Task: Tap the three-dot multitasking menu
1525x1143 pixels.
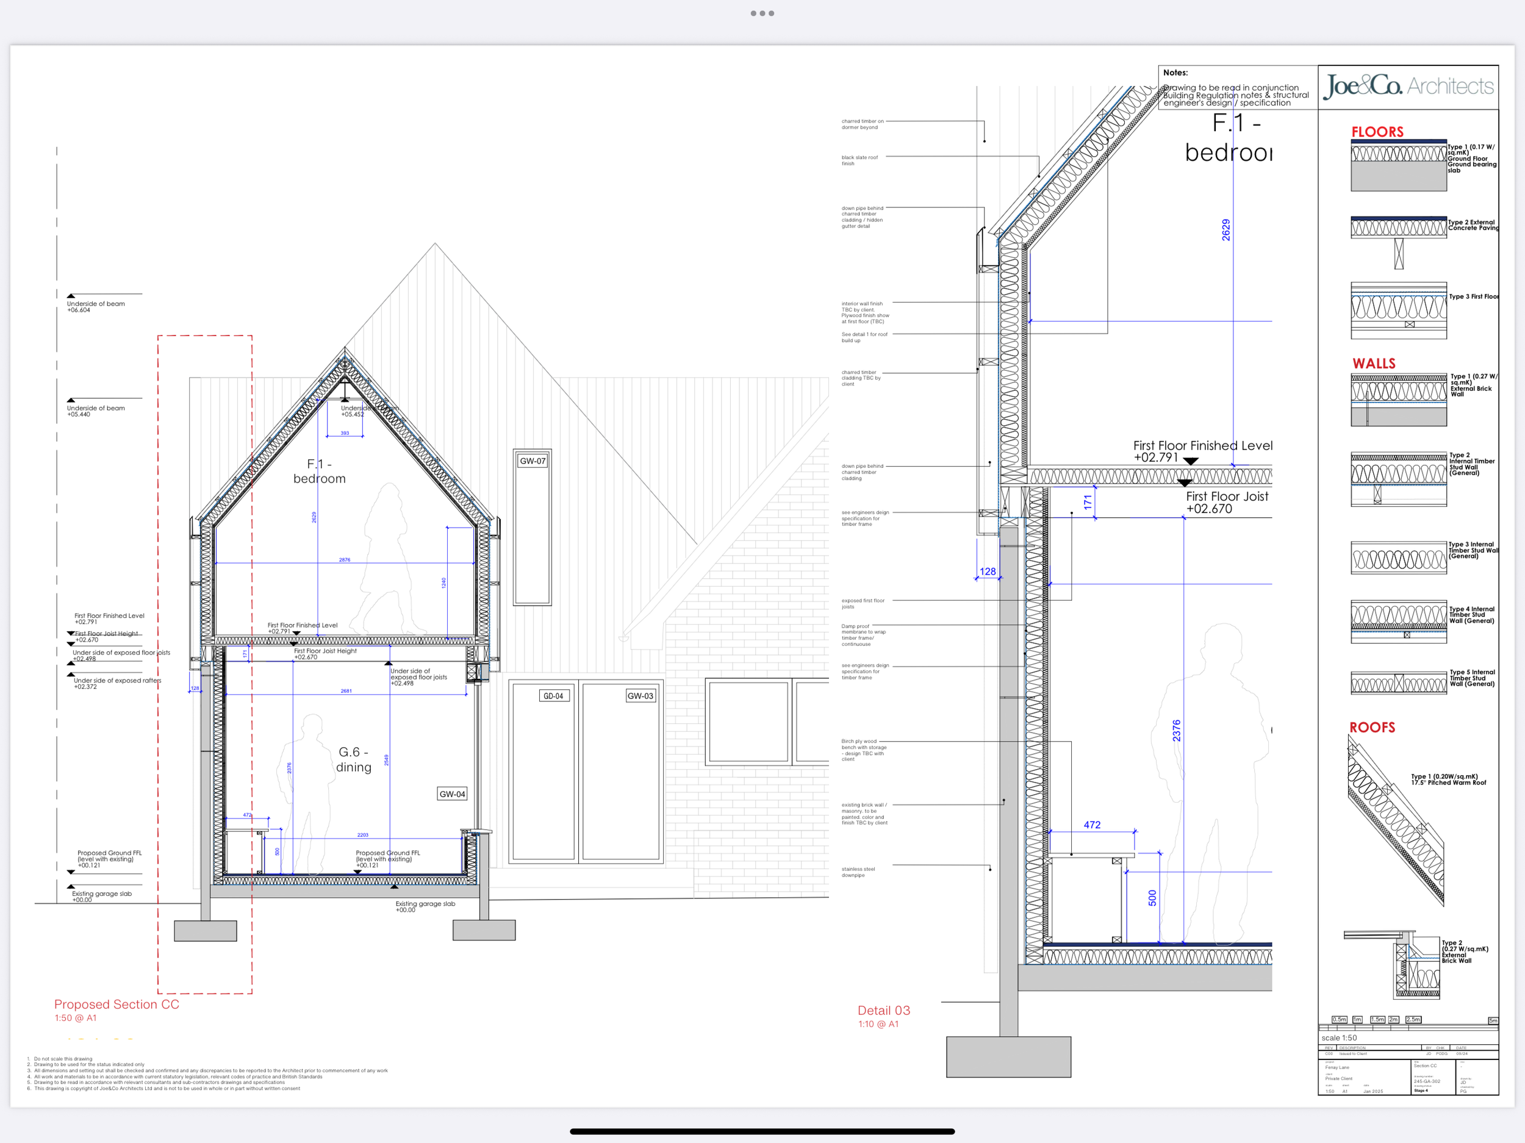Action: (762, 13)
